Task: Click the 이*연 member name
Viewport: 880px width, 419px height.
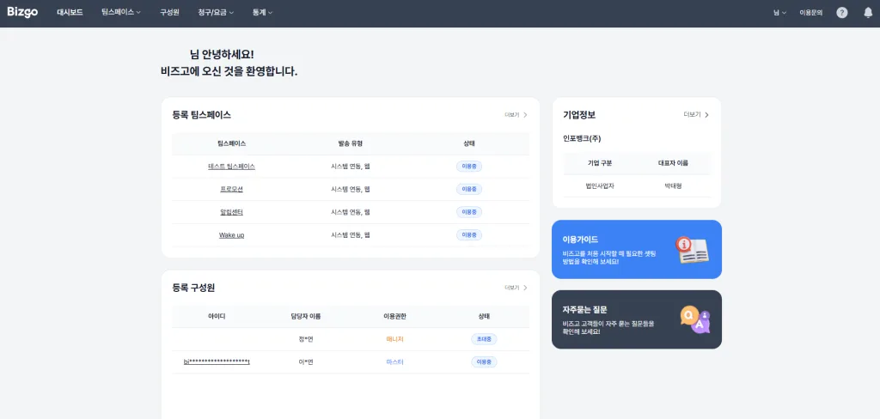Action: [x=306, y=362]
